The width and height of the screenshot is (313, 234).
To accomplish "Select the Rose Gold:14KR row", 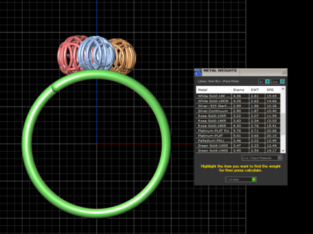I will coord(238,121).
